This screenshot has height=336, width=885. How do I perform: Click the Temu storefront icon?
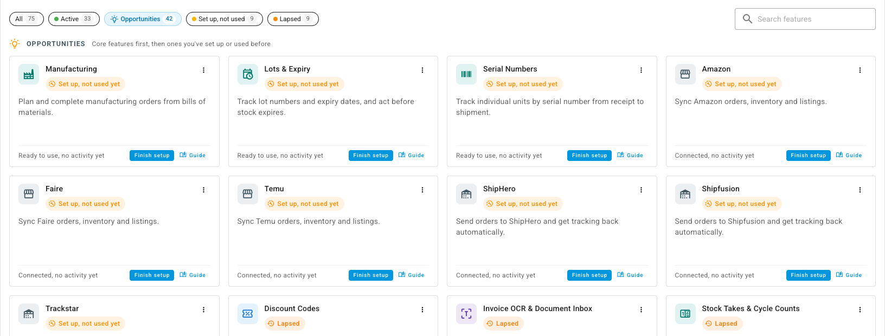248,194
